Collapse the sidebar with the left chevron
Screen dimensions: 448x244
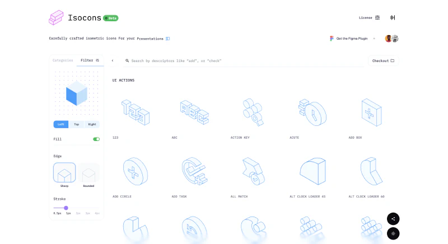click(x=113, y=60)
